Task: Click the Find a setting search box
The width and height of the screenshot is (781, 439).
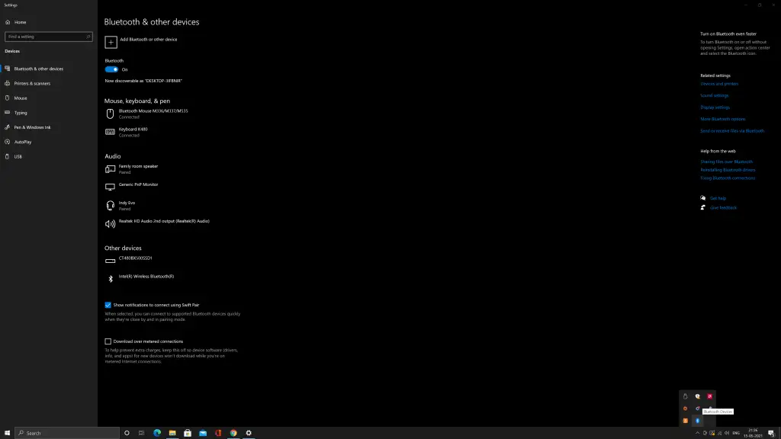Action: pos(48,37)
